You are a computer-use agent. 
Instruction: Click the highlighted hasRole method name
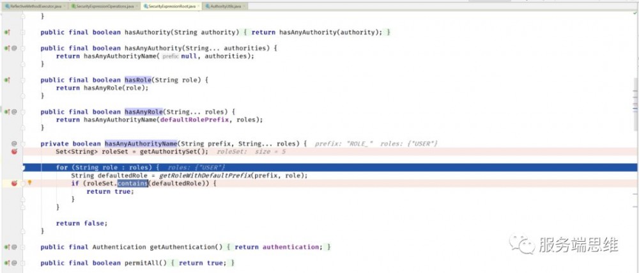(138, 80)
